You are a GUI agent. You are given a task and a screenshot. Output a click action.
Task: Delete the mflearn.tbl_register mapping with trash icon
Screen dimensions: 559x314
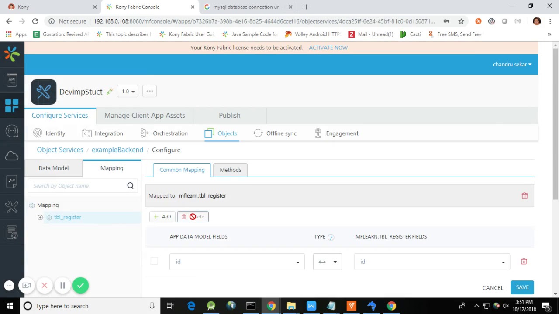524,196
